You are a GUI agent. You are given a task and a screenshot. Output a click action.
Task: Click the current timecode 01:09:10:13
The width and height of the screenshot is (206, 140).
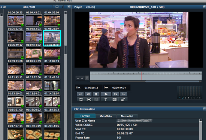(91, 88)
